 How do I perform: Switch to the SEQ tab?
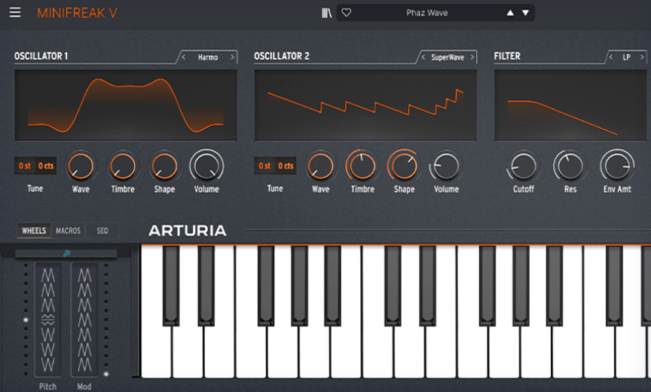click(x=102, y=231)
